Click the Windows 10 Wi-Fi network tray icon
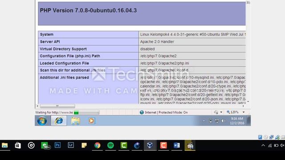The width and height of the screenshot is (285, 160). [x=270, y=145]
